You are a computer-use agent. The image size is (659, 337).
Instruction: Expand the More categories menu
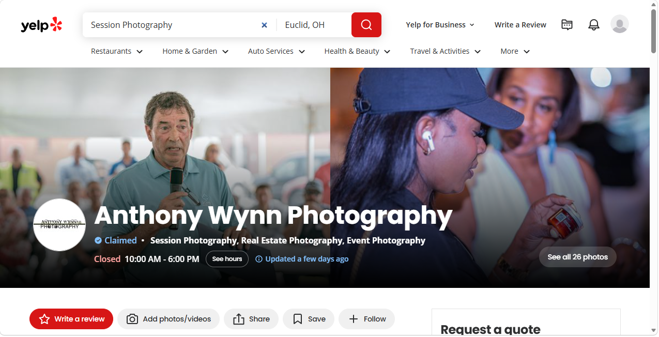(x=515, y=51)
